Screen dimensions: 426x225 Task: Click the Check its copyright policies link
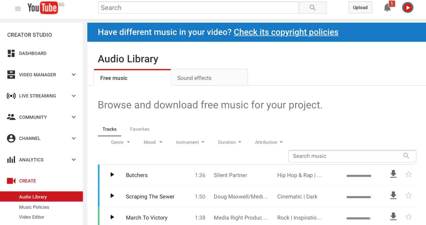tap(286, 32)
